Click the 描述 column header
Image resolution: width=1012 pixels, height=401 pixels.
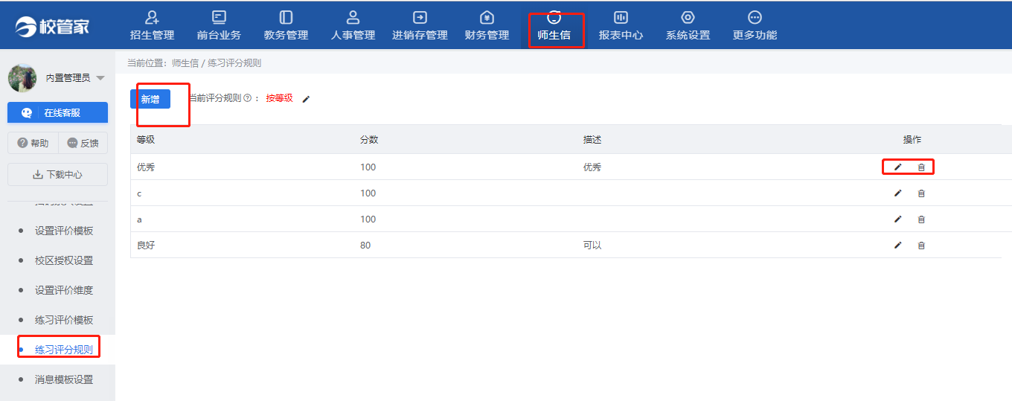pos(592,140)
